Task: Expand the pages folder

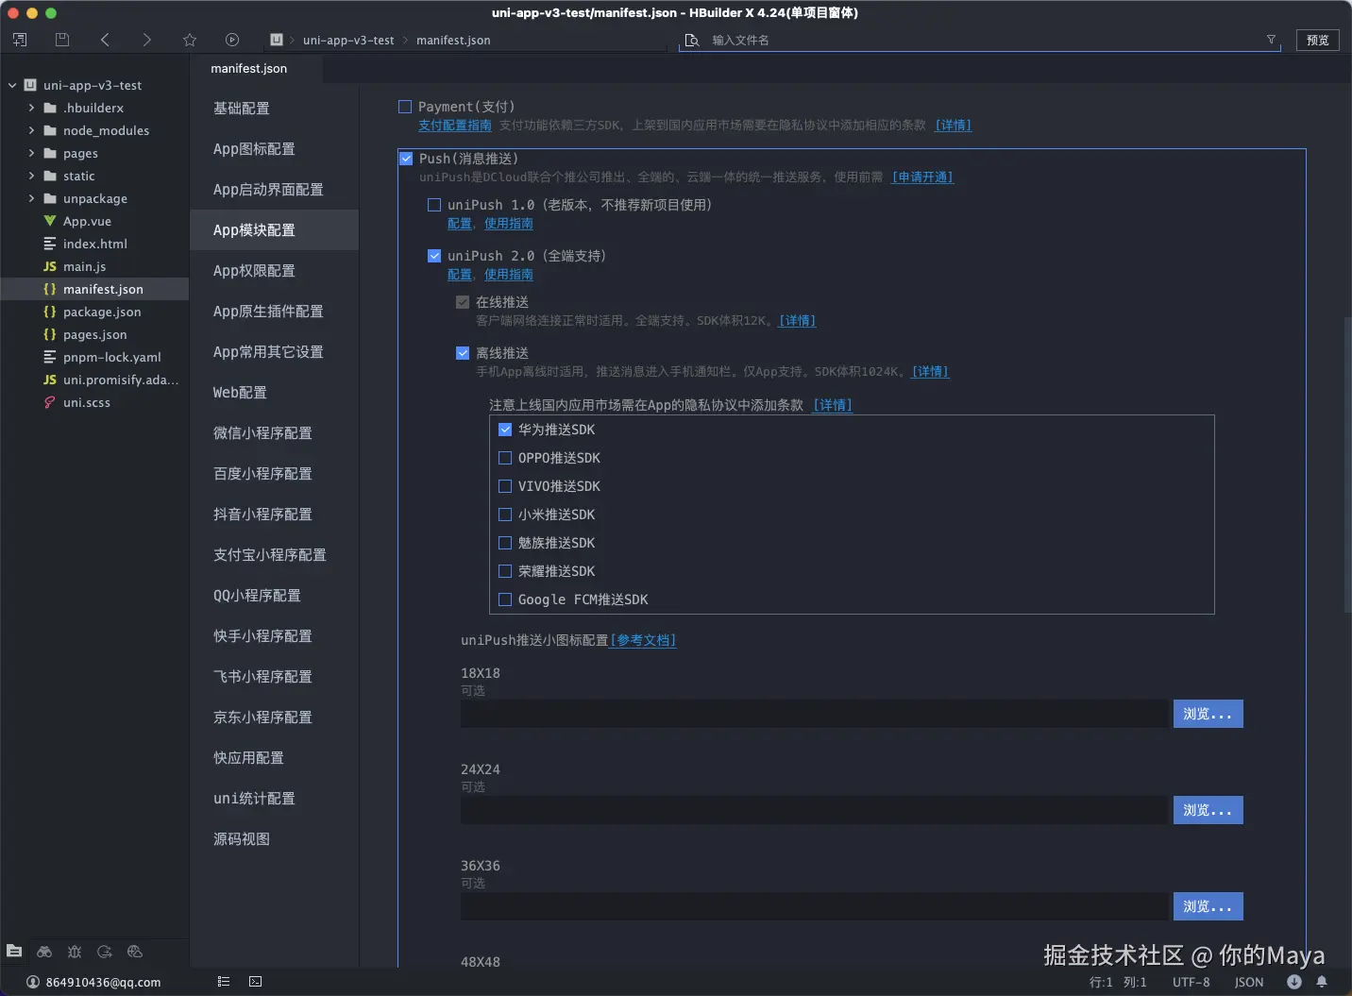Action: point(31,153)
